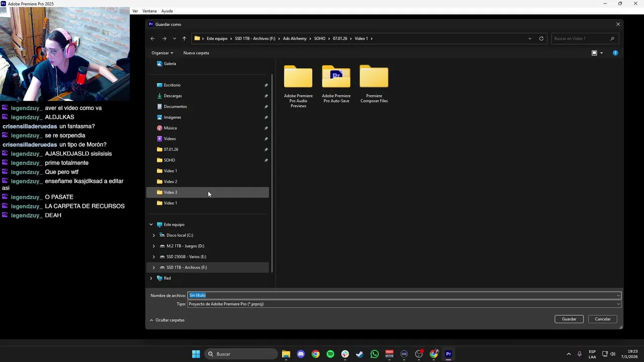Viewport: 644px width, 362px height.
Task: Expand M.2 1TB - Juegos (D:)
Action: pyautogui.click(x=154, y=246)
